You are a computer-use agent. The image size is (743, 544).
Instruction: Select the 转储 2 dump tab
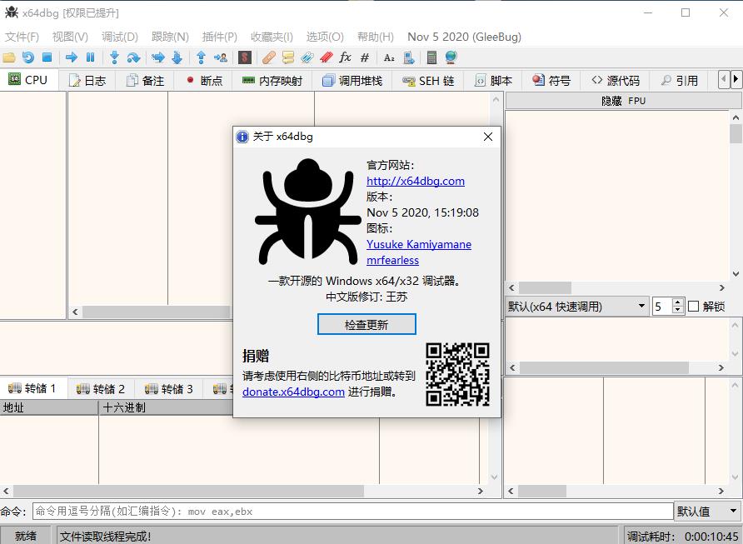(101, 389)
